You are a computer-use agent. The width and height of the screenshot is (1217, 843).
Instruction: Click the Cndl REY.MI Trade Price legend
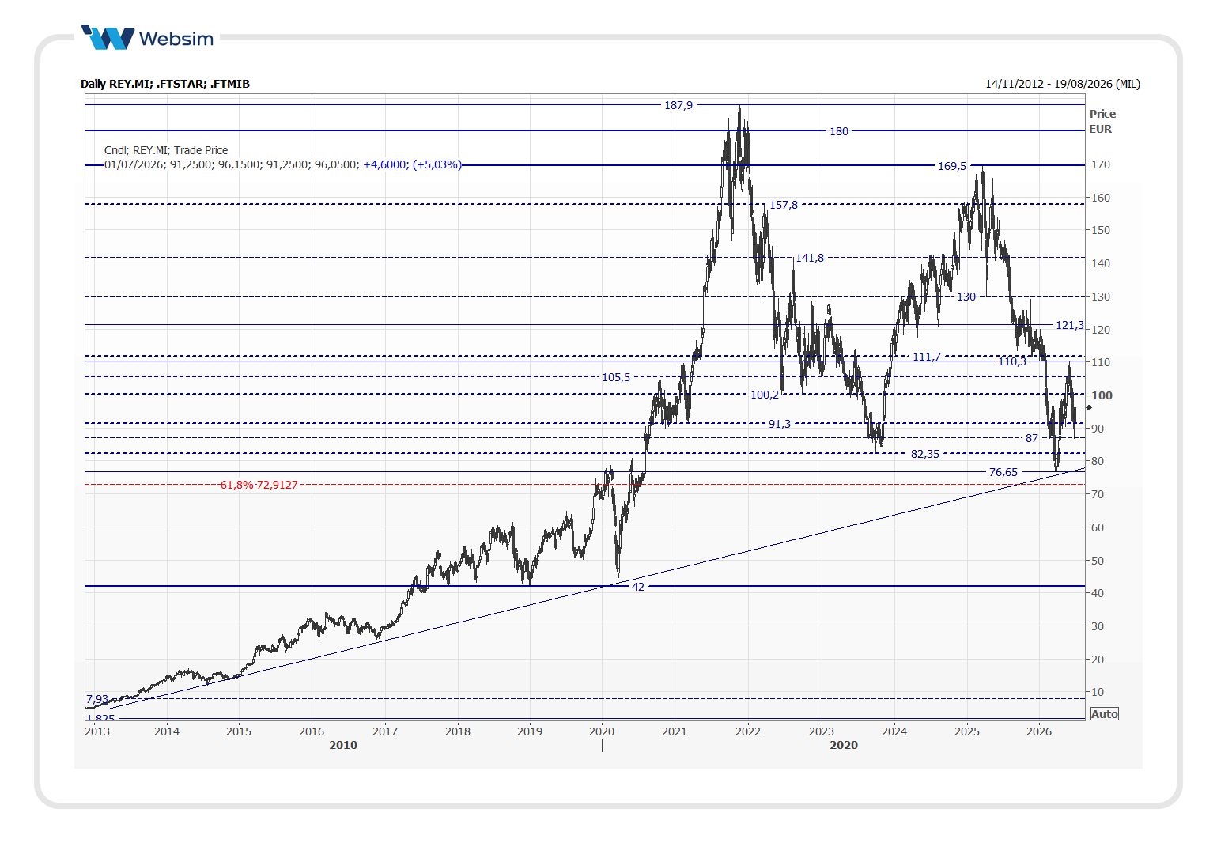pyautogui.click(x=166, y=150)
